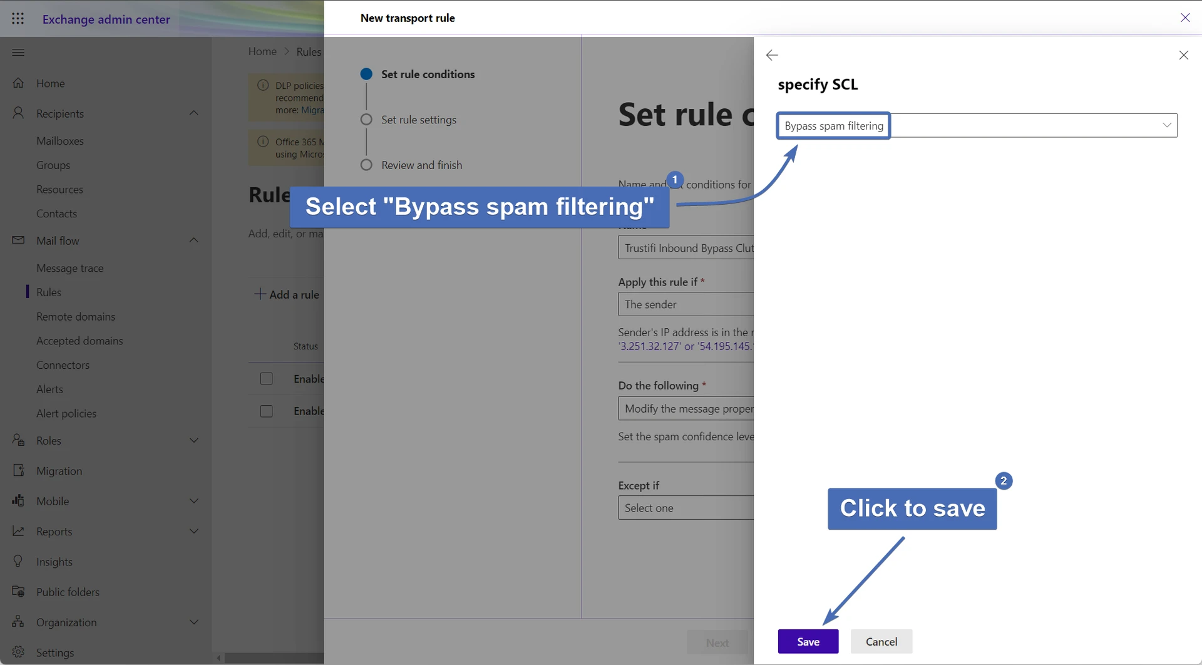Viewport: 1202px width, 665px height.
Task: Open Message trace in Mail flow
Action: pyautogui.click(x=69, y=268)
